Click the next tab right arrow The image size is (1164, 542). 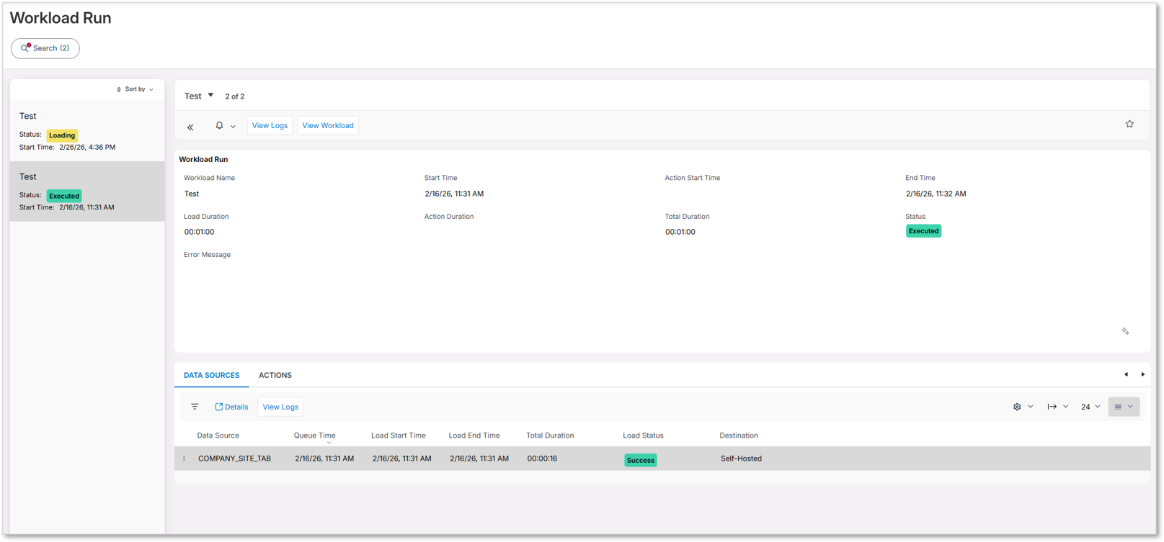pos(1142,374)
